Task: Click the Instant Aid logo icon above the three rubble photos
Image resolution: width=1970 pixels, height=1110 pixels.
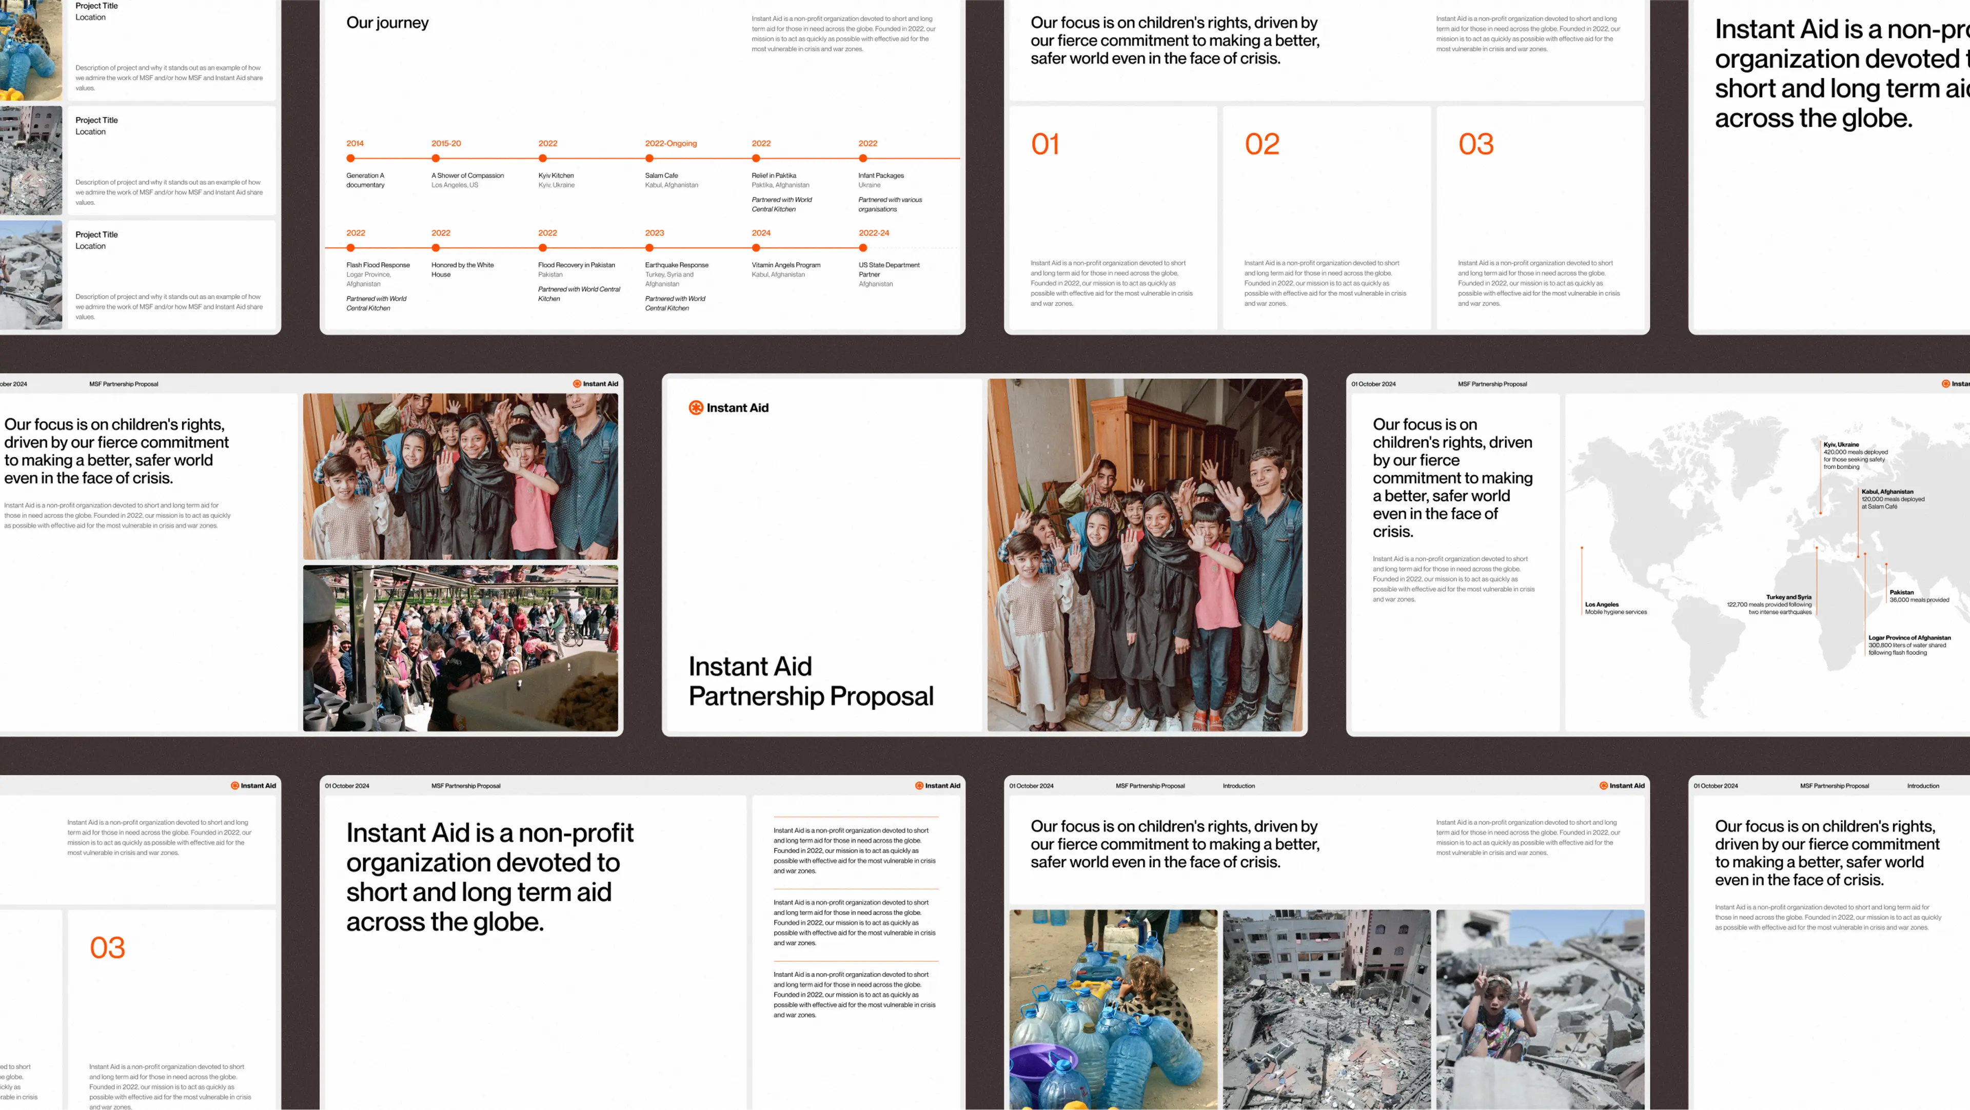Action: point(1603,786)
